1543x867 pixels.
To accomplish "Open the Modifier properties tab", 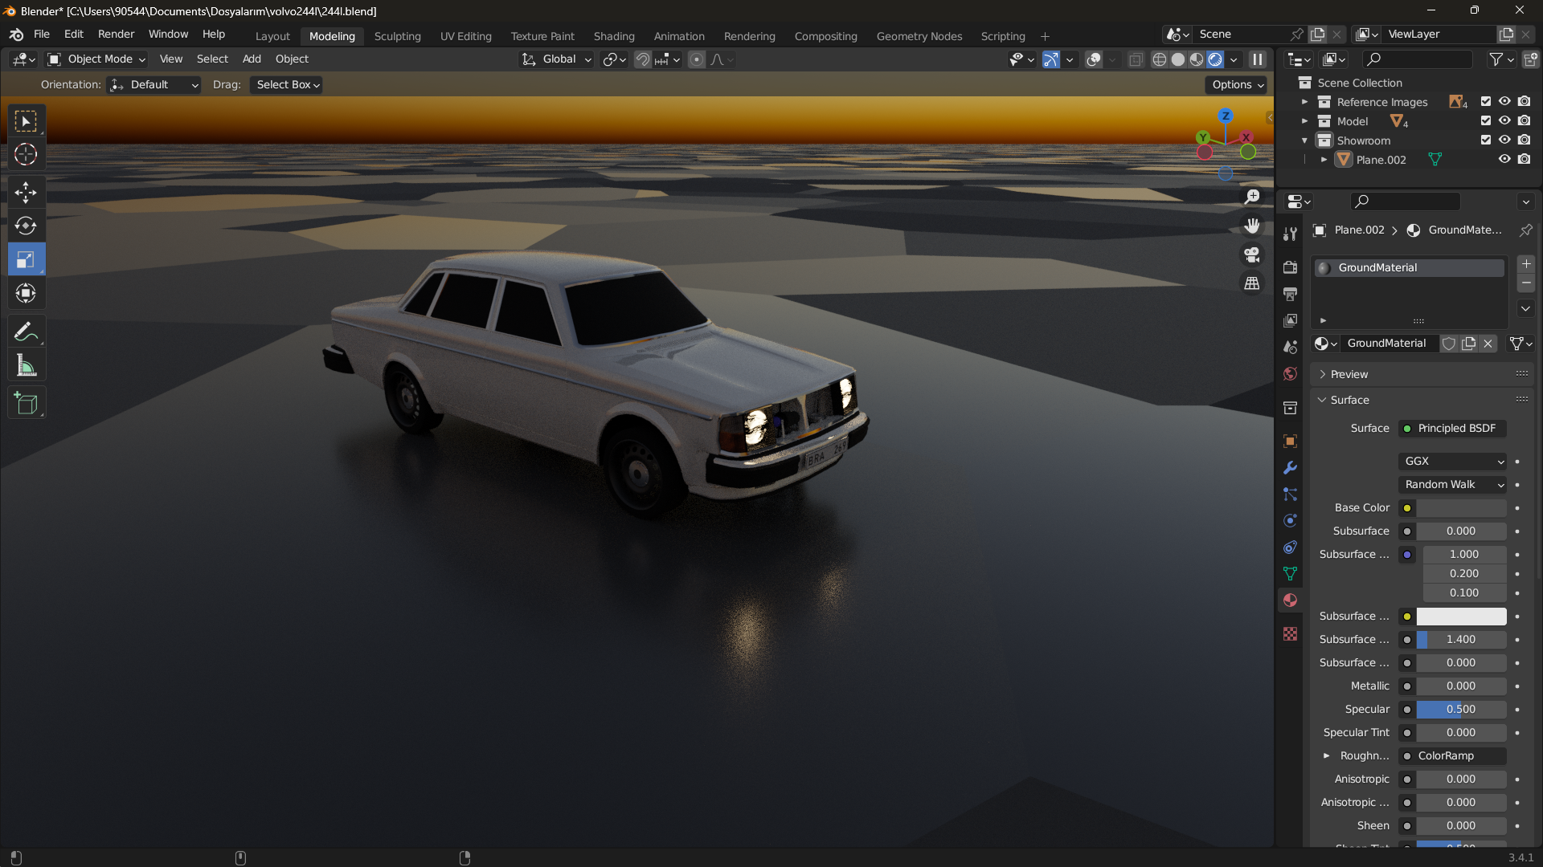I will [1290, 467].
